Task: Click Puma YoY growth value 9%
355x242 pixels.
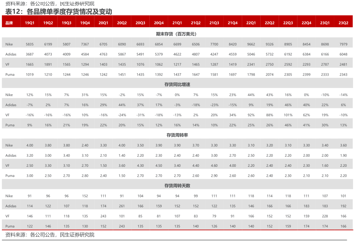Action: click(x=30, y=125)
